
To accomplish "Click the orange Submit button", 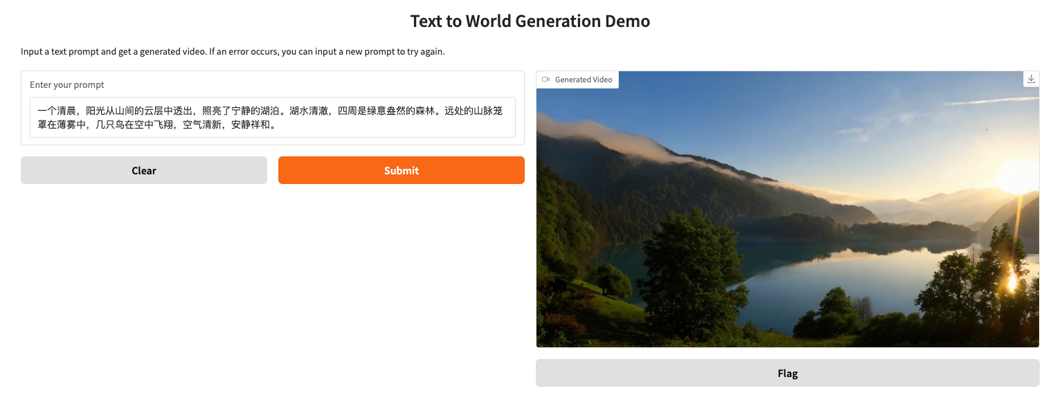I will tap(401, 170).
